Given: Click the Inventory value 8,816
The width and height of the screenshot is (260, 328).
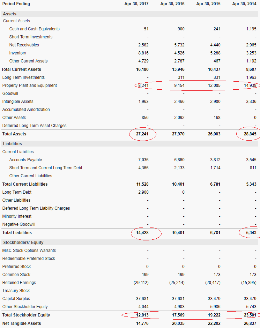Looking at the screenshot, I should pos(143,53).
